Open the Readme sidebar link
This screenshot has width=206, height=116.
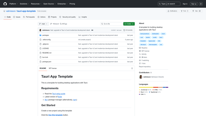click(143, 48)
